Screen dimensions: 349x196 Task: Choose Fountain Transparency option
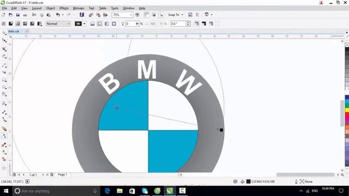click(18, 23)
